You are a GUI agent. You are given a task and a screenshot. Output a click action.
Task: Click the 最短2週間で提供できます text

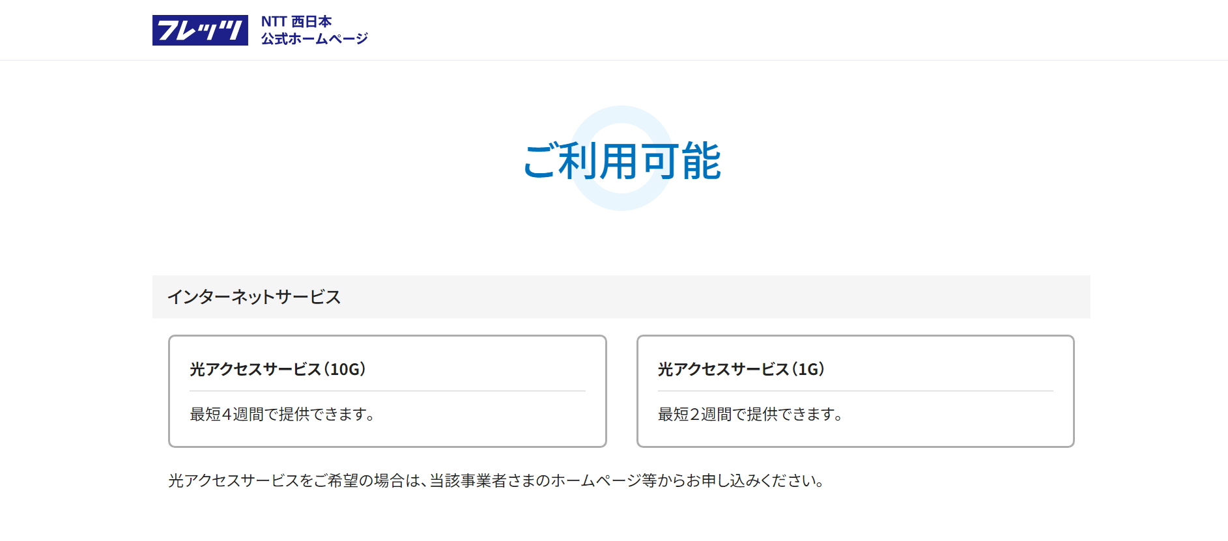[750, 414]
